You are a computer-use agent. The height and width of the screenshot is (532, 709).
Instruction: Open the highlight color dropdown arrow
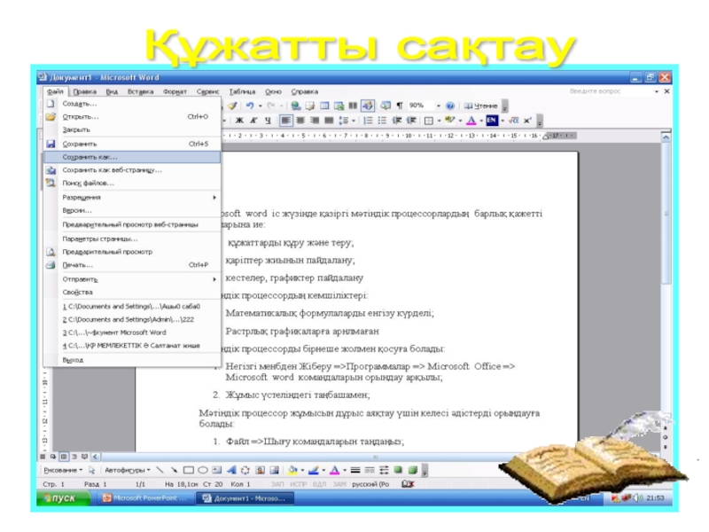coord(460,121)
